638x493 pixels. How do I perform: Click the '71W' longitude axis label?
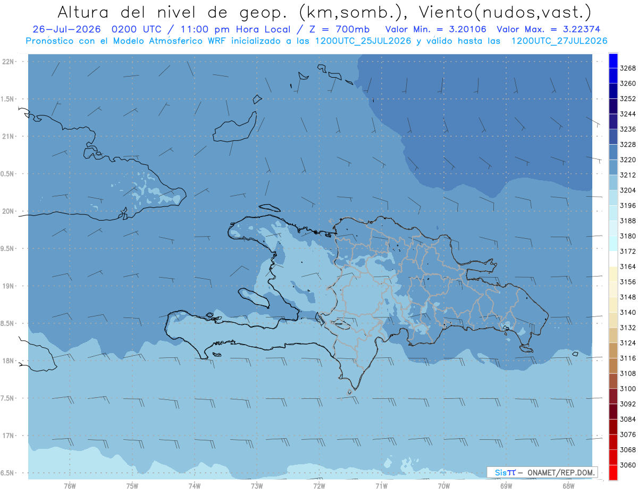(381, 485)
